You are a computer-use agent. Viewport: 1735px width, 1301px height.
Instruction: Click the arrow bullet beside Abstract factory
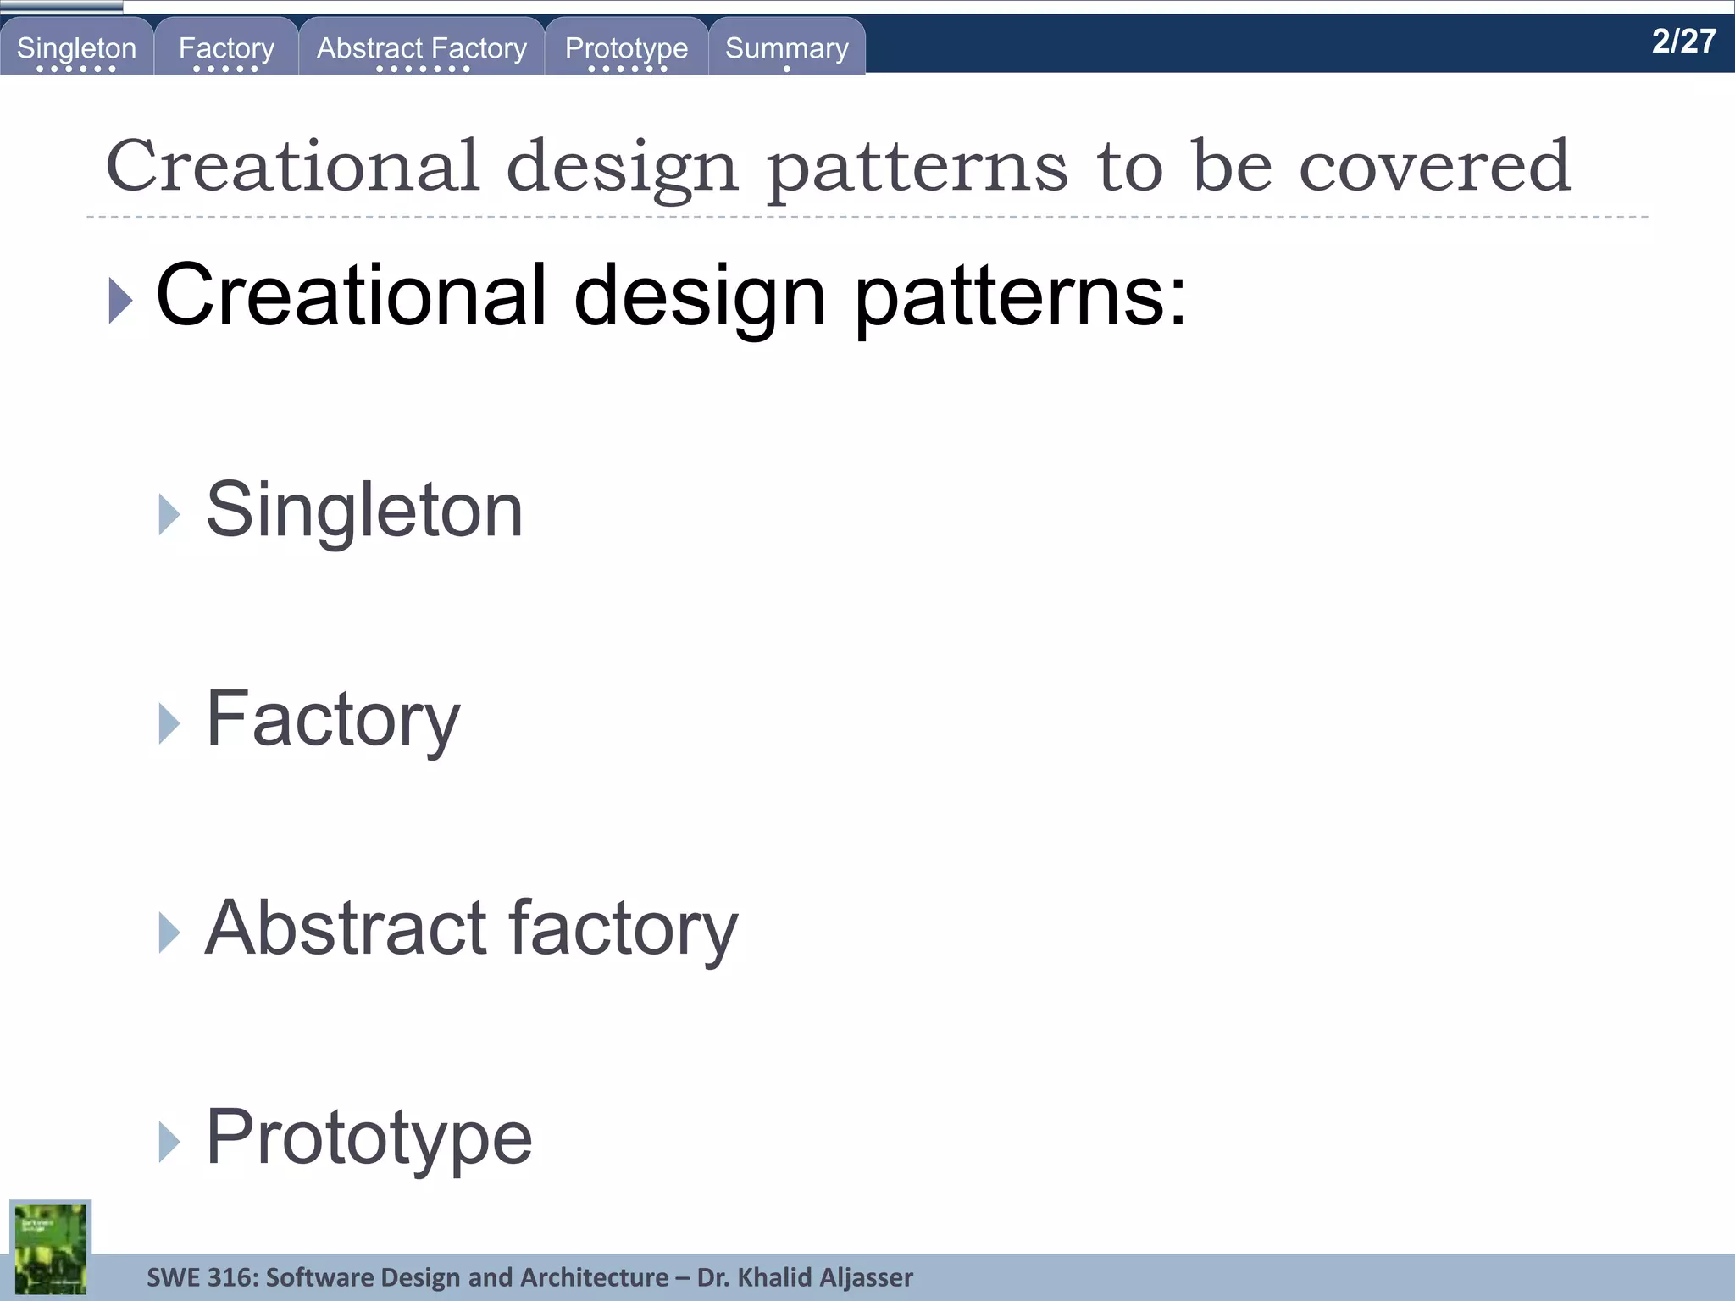[x=169, y=933]
